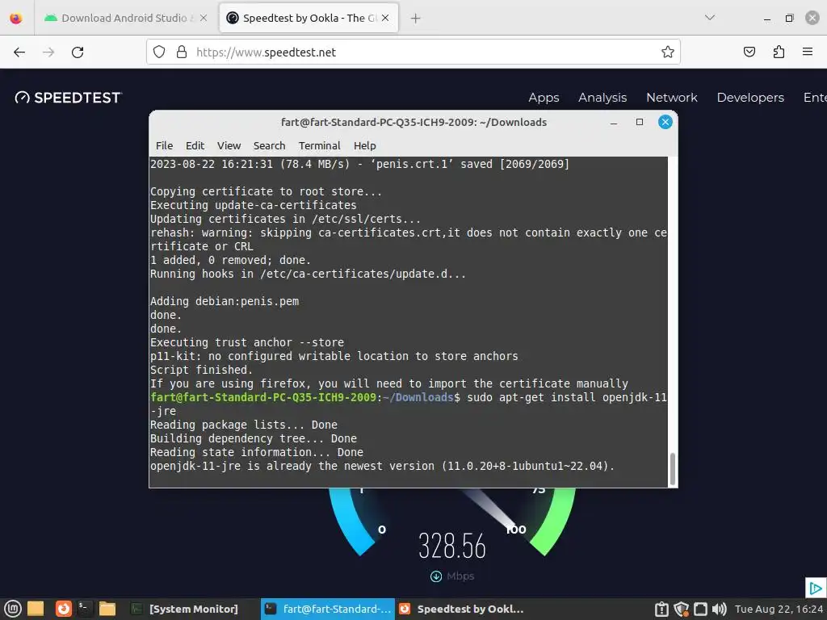Viewport: 827px width, 620px height.
Task: Switch to Download Android Studio tab
Action: (125, 18)
